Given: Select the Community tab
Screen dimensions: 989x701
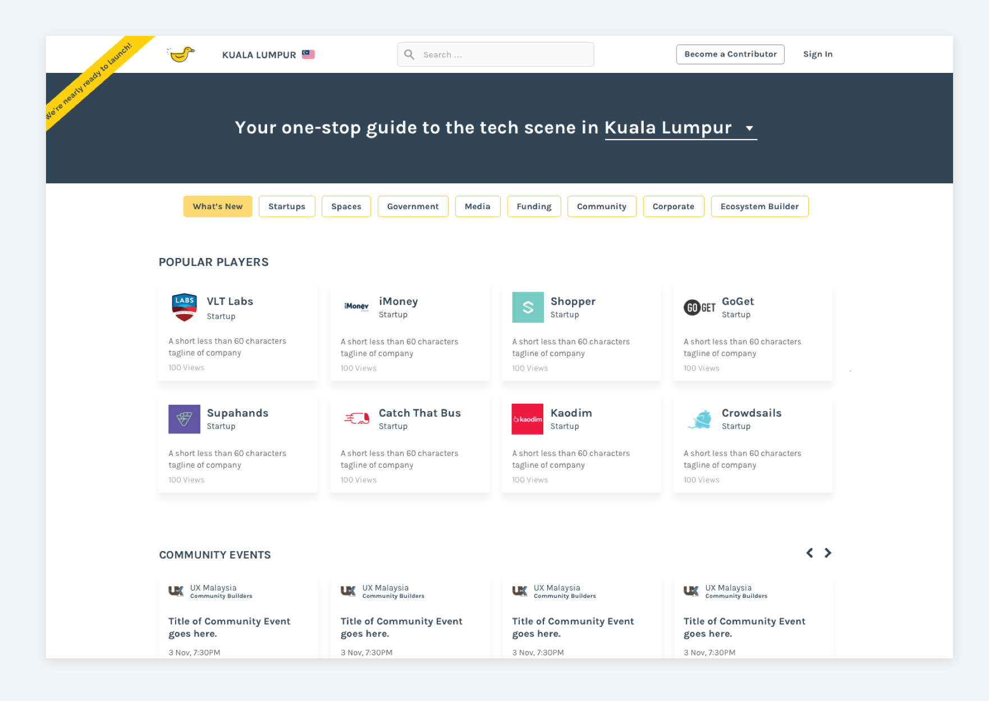Looking at the screenshot, I should click(x=602, y=206).
